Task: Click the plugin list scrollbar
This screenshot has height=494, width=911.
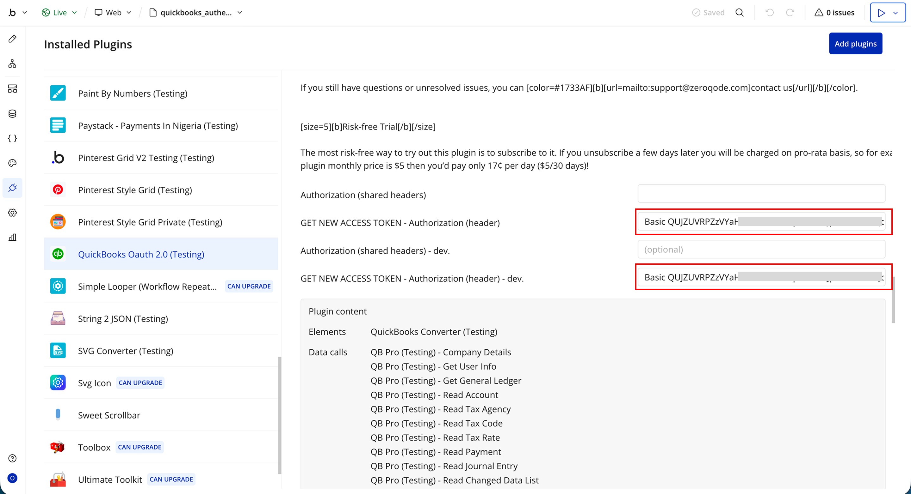Action: coord(280,415)
